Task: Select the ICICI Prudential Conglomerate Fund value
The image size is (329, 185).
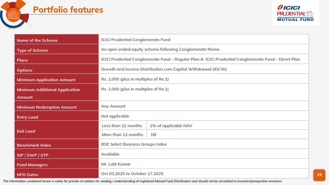Action: 136,40
